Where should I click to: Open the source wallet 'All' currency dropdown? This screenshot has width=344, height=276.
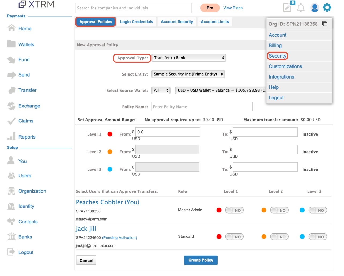point(161,91)
